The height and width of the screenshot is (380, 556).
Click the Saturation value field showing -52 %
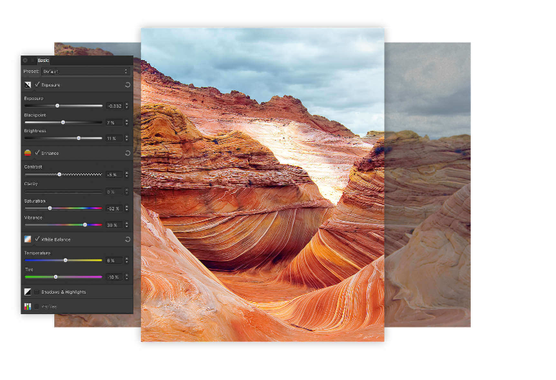click(115, 208)
